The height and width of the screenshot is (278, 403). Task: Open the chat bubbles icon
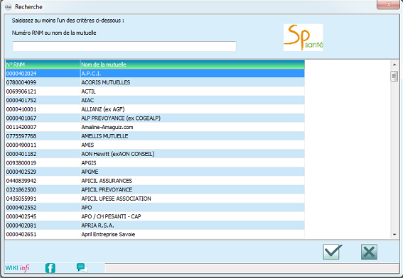(x=82, y=268)
